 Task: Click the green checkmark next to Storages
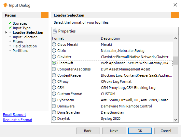(x=10, y=23)
